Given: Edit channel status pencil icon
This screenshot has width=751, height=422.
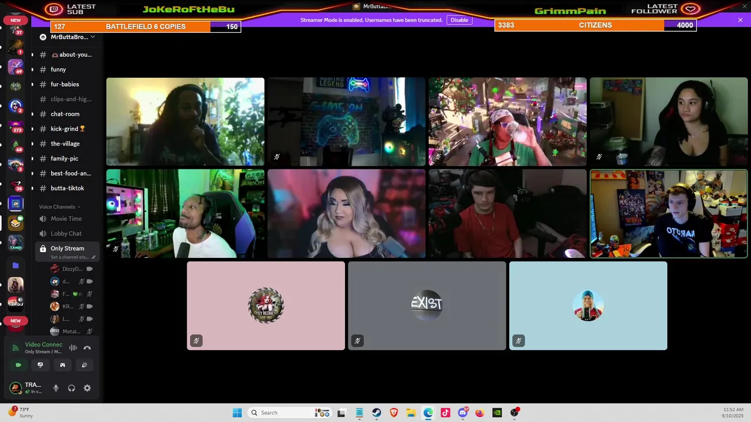Looking at the screenshot, I should tap(93, 257).
